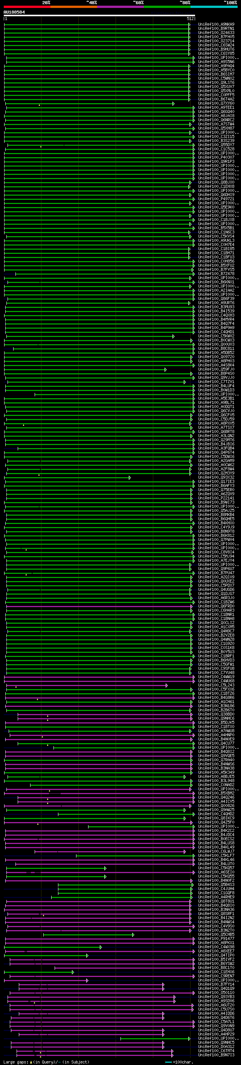The height and width of the screenshot is (1065, 241).
Task: Select the UniRef100_B6K812 label
Action: pyautogui.click(x=216, y=535)
